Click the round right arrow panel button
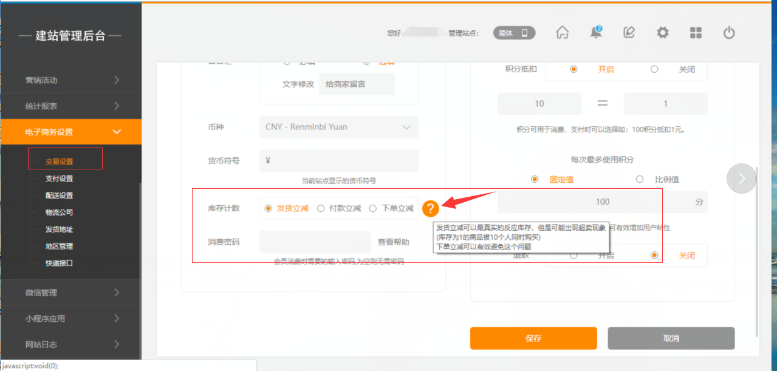Screen dimensions: 777x371 coord(741,179)
